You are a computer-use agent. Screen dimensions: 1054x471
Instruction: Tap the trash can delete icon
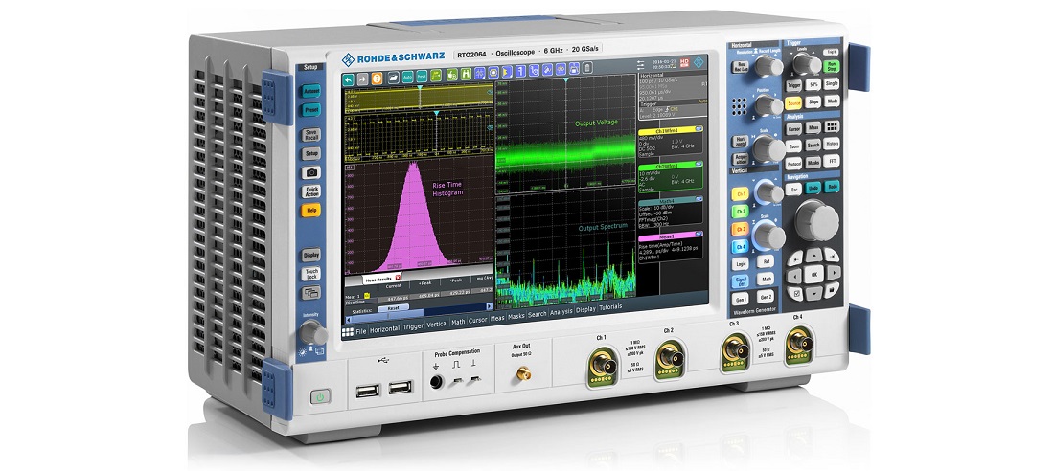pos(587,67)
